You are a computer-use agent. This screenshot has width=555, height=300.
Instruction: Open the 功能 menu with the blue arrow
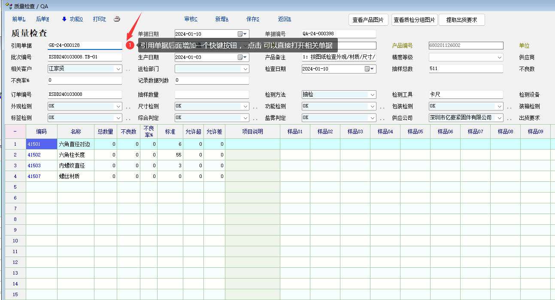(72, 19)
